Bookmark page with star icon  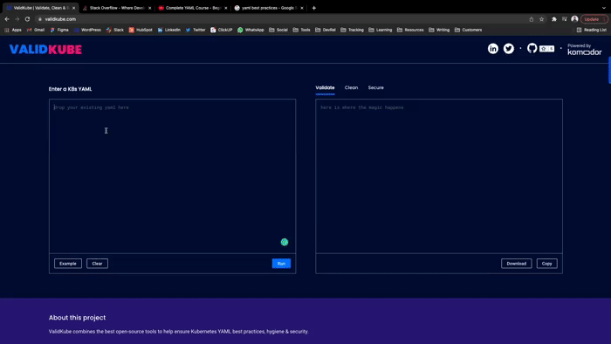[542, 19]
